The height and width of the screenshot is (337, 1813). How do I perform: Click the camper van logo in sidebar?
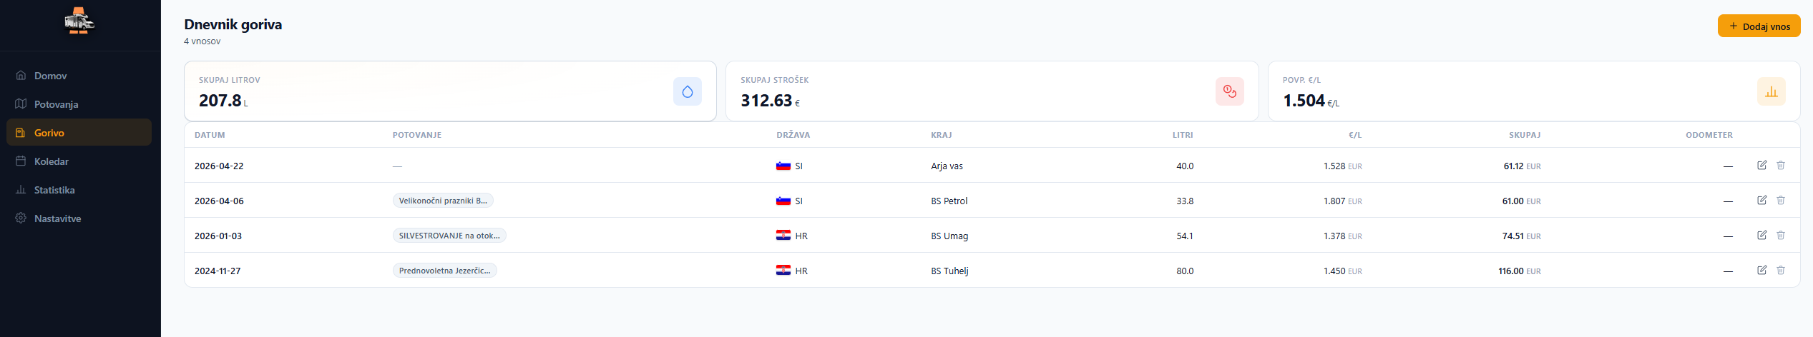(x=79, y=21)
